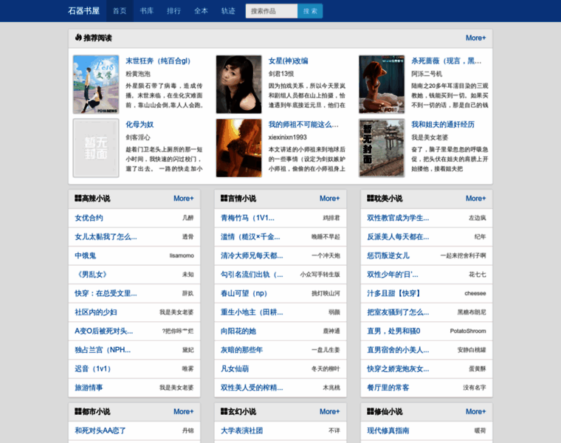Open the 排行 nav item
561x443 pixels.
pos(174,11)
